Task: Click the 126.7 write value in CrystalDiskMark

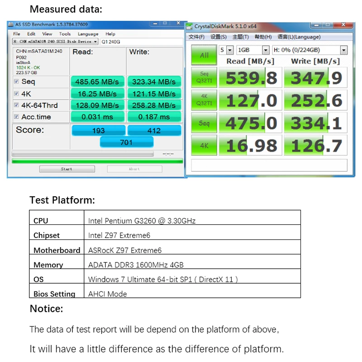Action: click(315, 145)
